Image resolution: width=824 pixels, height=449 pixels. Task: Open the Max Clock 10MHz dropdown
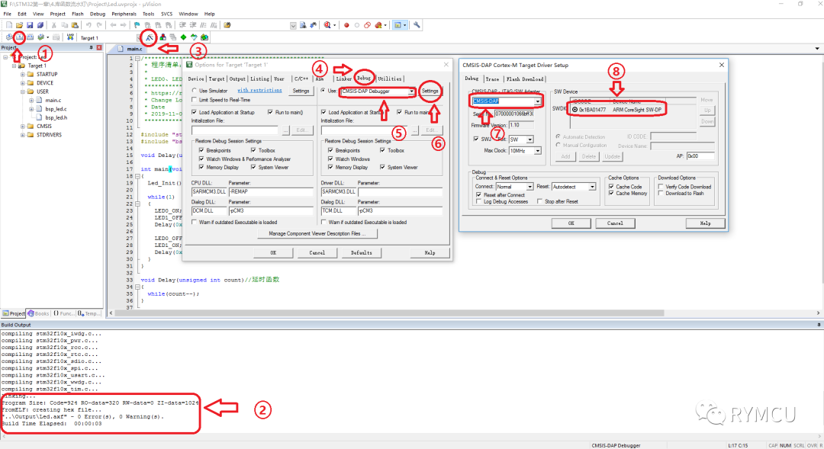(x=538, y=151)
